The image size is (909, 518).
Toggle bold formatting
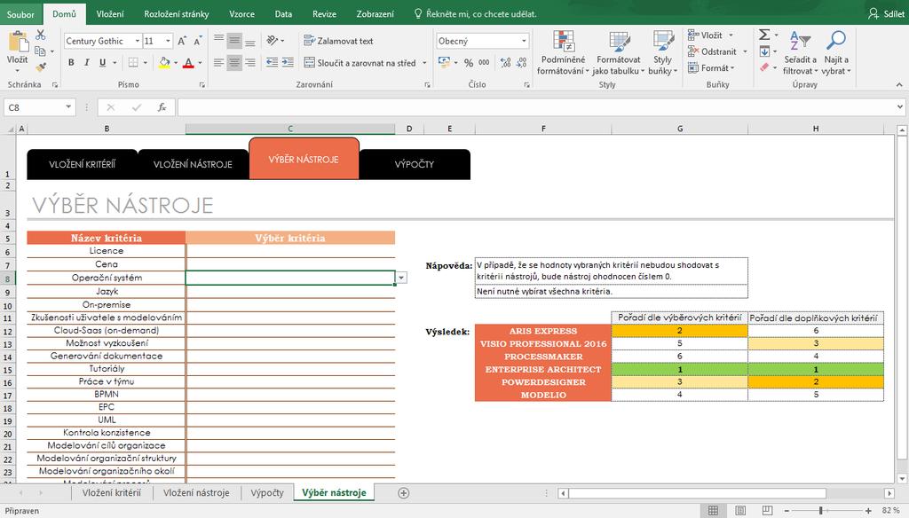71,63
